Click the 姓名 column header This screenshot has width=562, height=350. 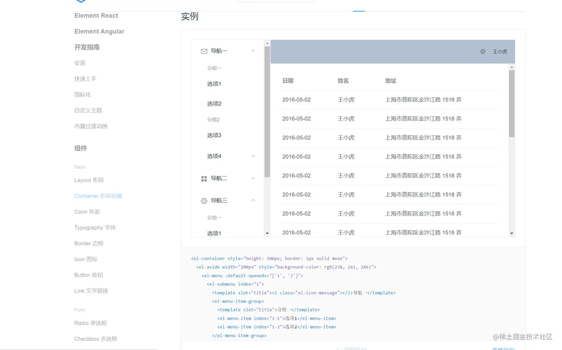(x=343, y=81)
